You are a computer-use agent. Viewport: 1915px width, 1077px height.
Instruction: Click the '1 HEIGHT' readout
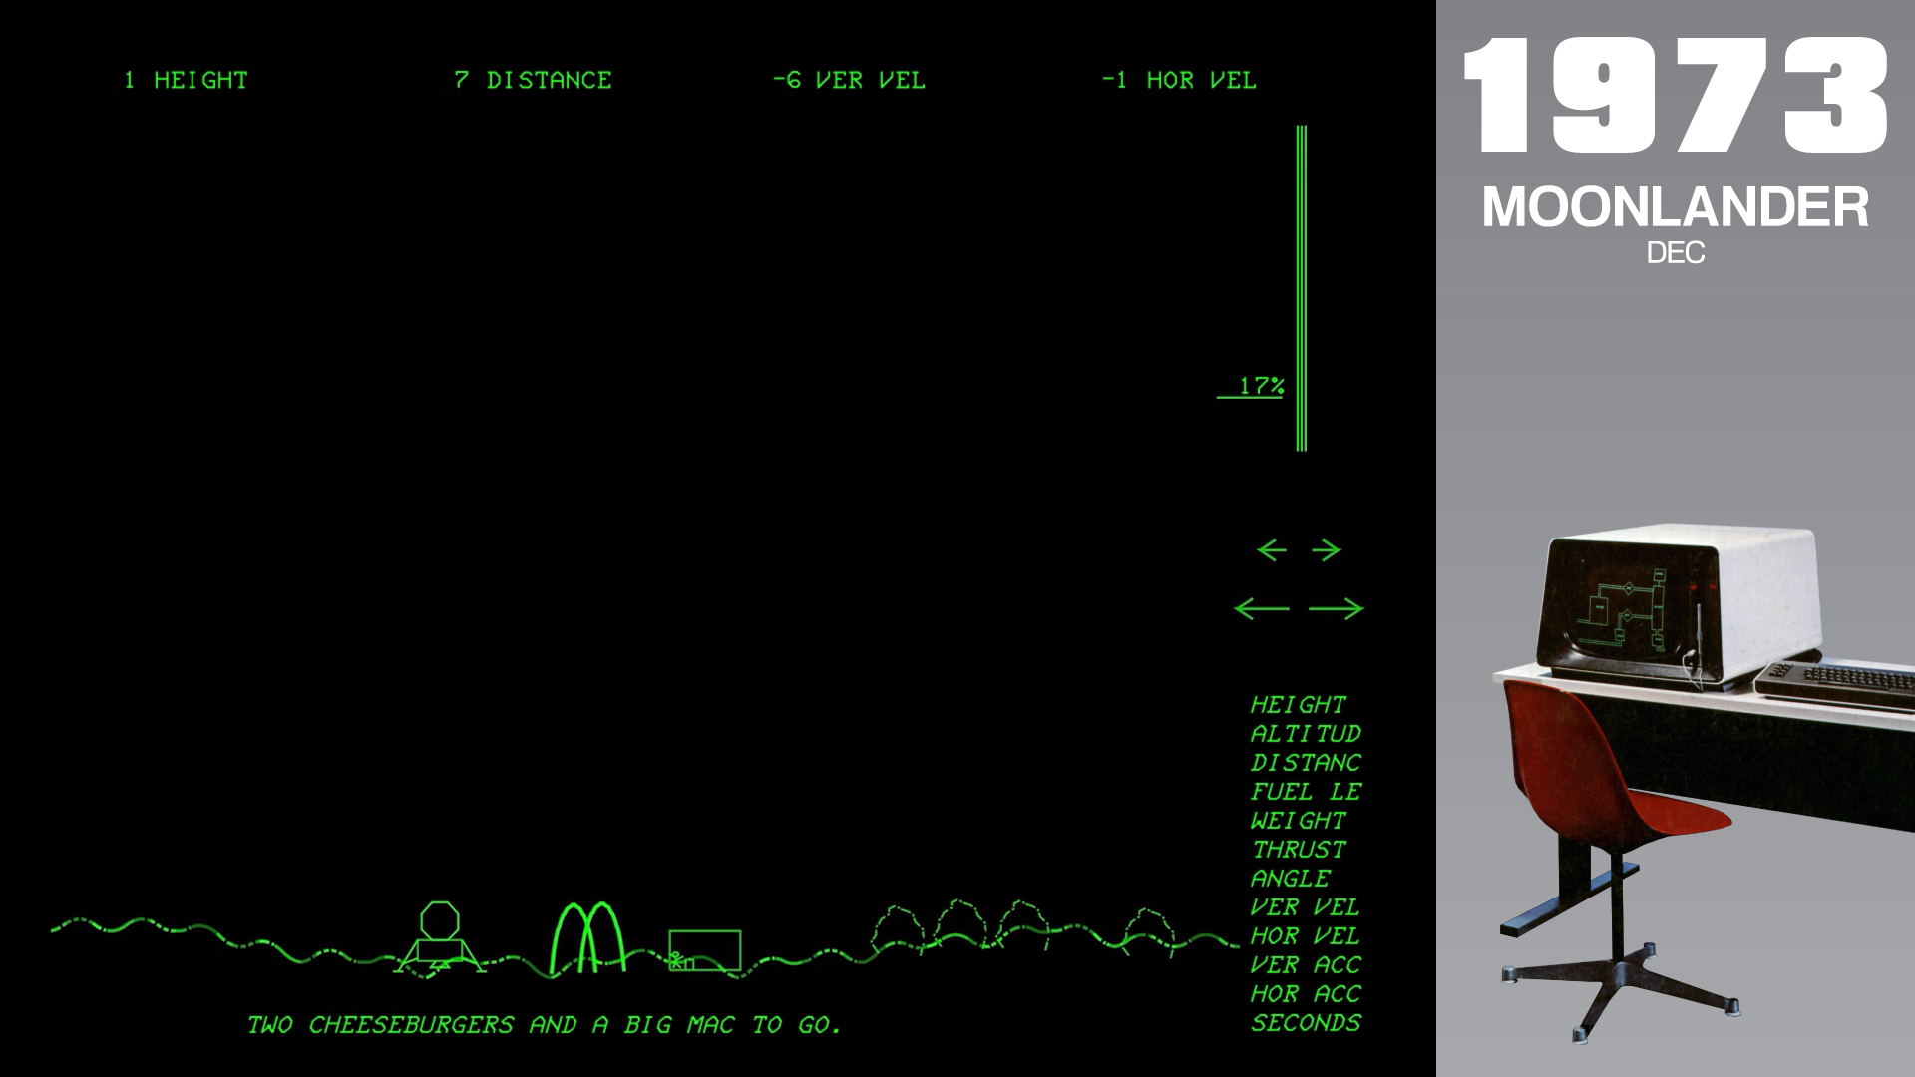186,80
